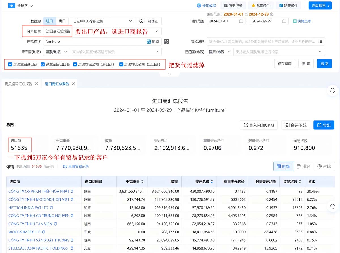Switch to 进口商汇总报告 tab
340x253 pixels.
[x=57, y=84]
